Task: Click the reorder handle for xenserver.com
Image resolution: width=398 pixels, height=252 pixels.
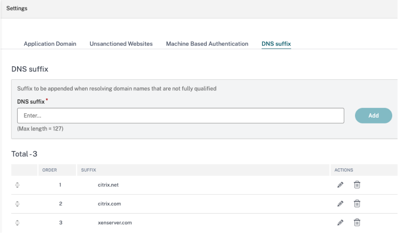Action: (18, 223)
